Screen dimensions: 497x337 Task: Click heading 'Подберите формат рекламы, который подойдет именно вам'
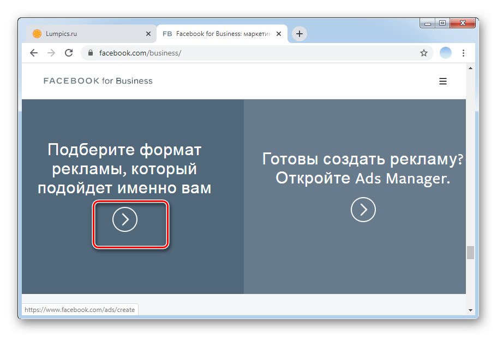(x=124, y=169)
